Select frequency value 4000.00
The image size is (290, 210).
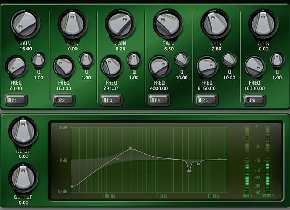tap(159, 88)
